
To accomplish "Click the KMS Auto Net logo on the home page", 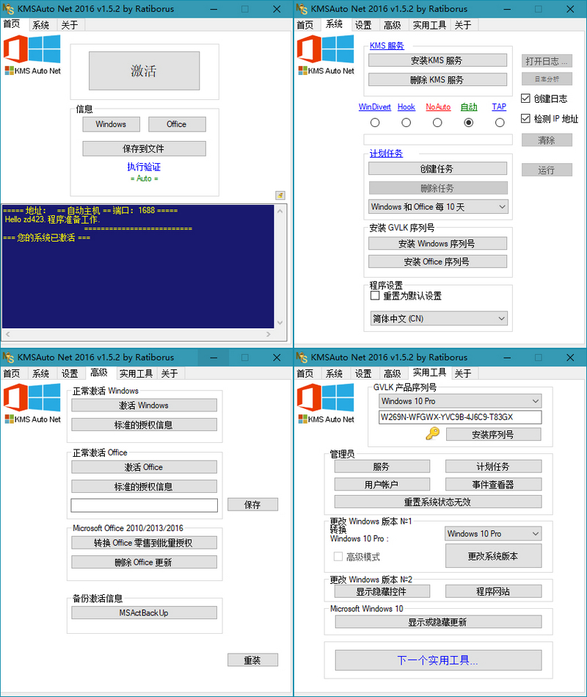I will click(32, 59).
